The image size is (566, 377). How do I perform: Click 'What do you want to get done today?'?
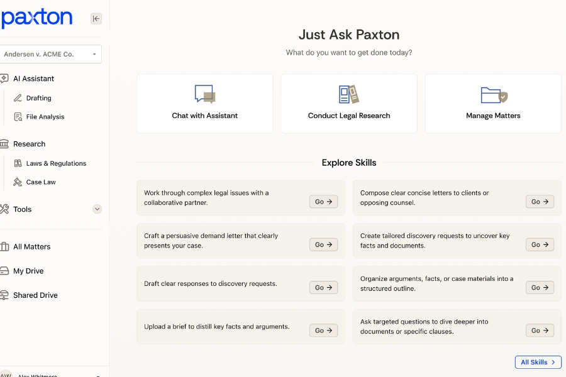348,53
